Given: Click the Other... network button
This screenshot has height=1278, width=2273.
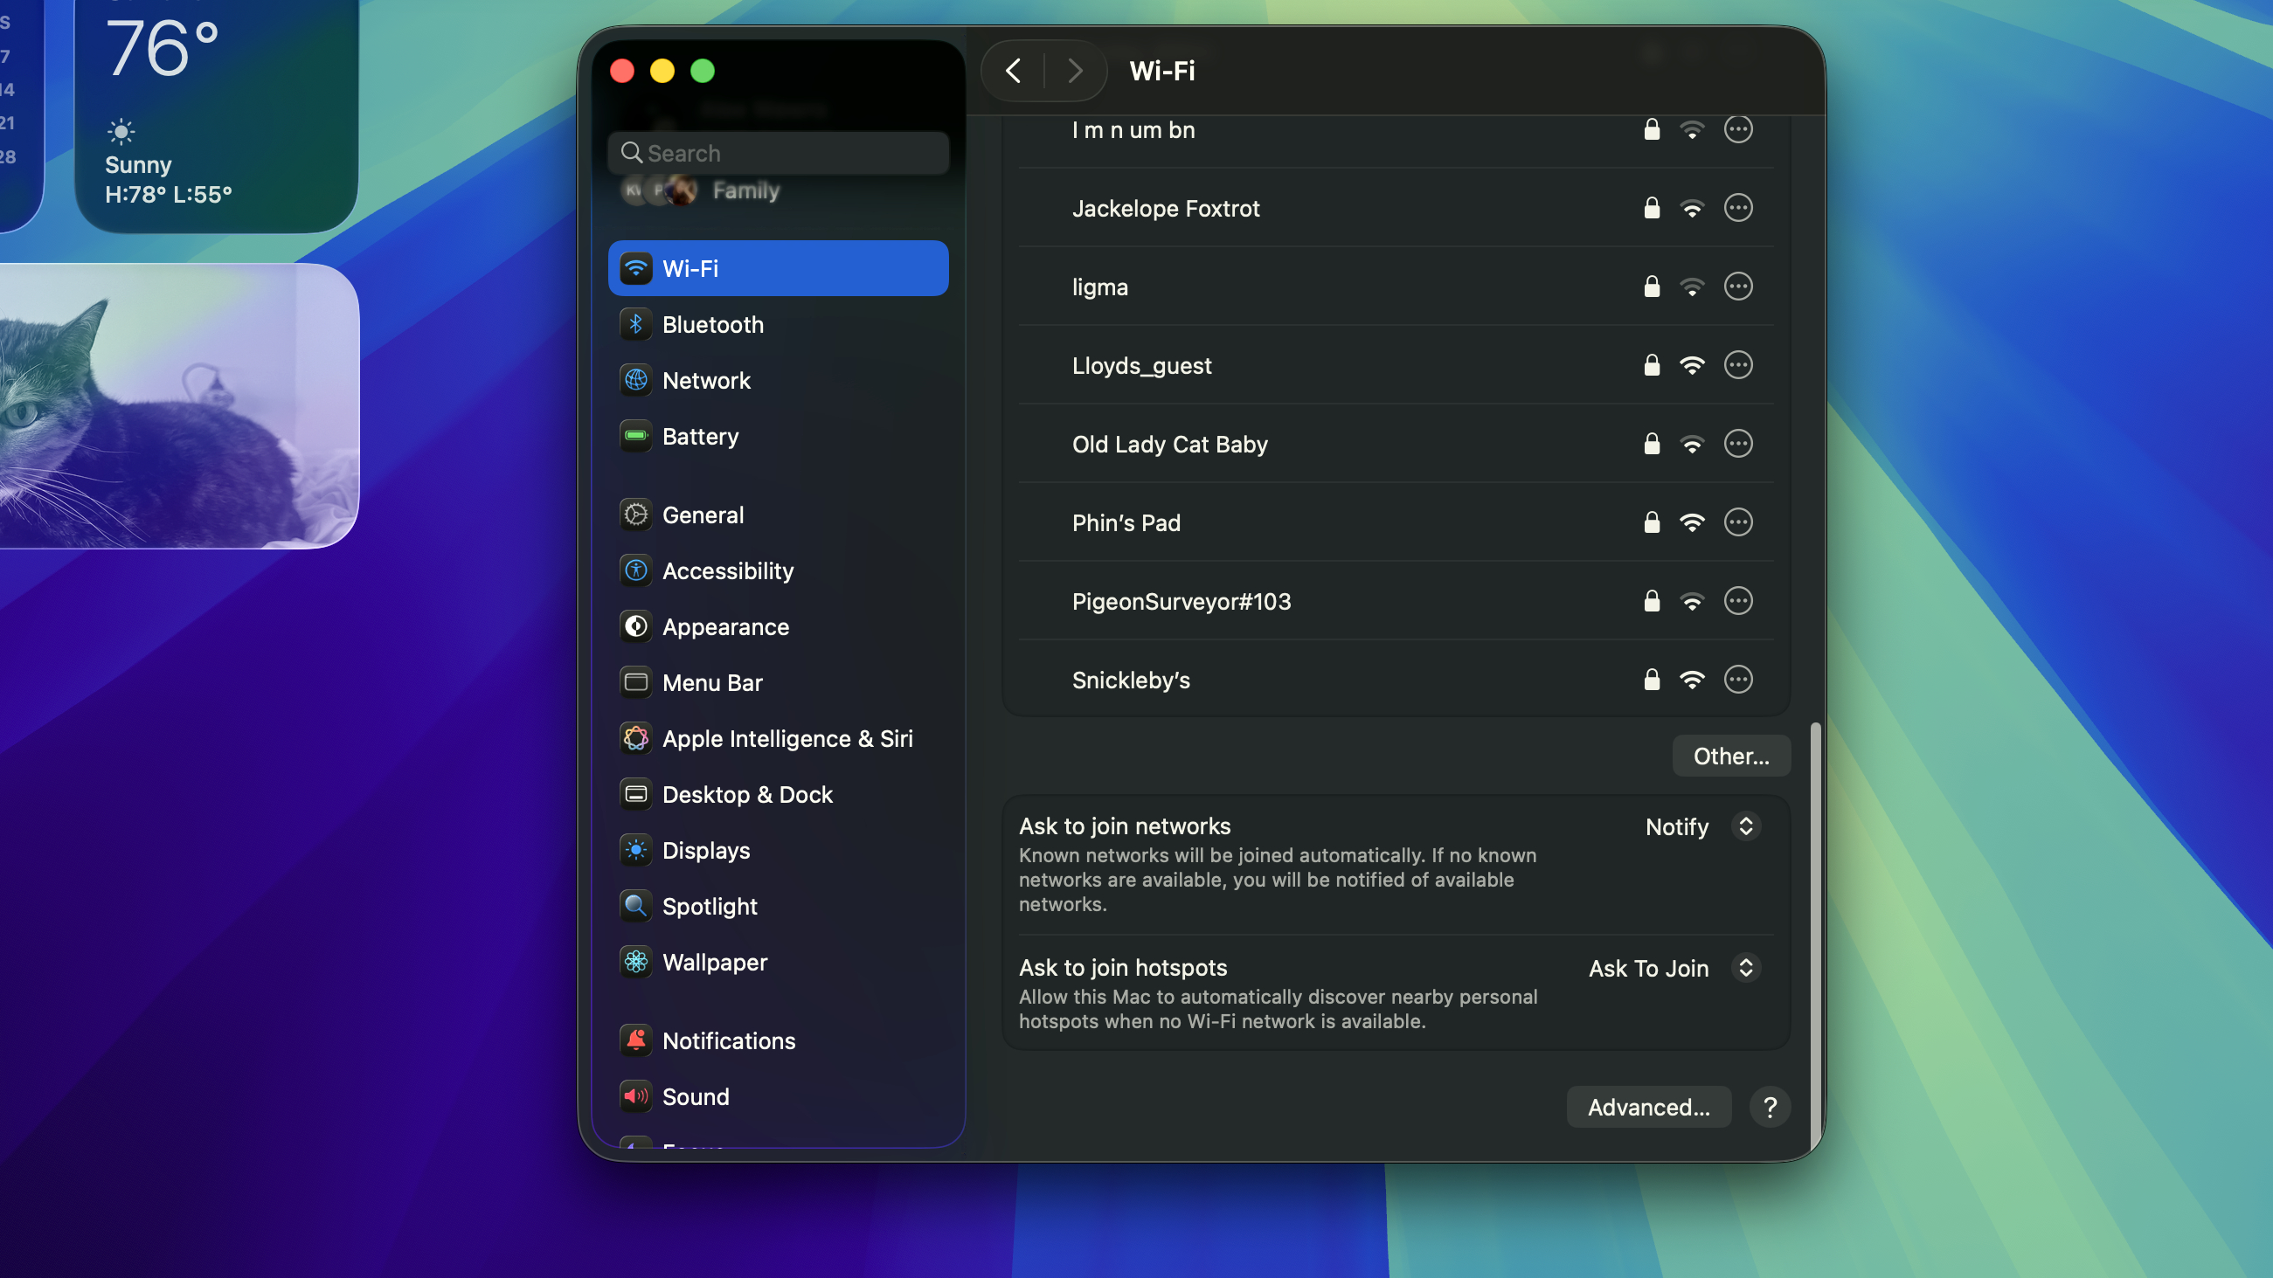Looking at the screenshot, I should pos(1730,756).
